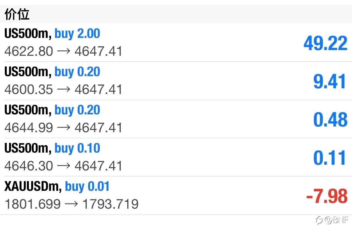The image size is (352, 233).
Task: Click the 4600.35 → 4647.41 price line
Action: [x=63, y=90]
